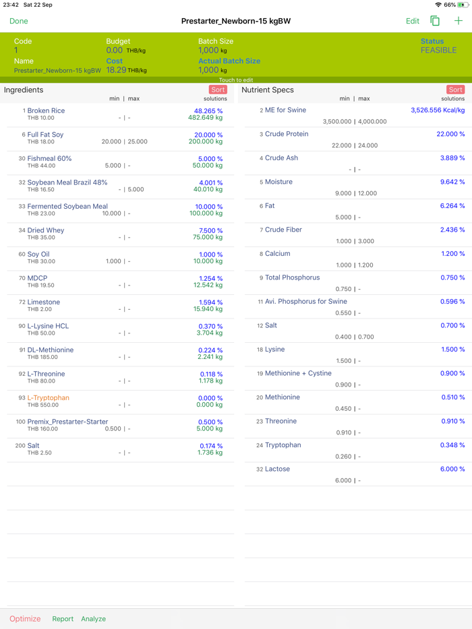Tap the 'Touch to edit' bar

[x=236, y=80]
